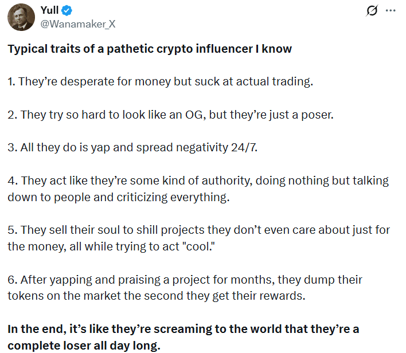Click the word 'poser' in point 2
This screenshot has width=406, height=353.
(x=317, y=115)
